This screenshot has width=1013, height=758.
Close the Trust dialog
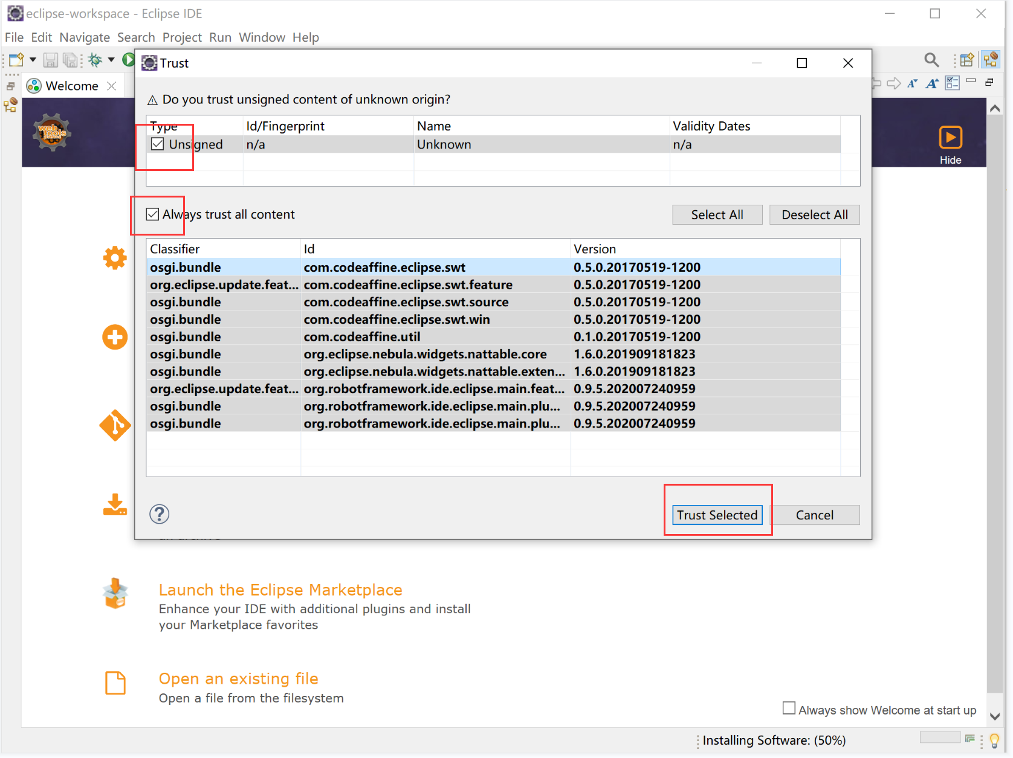(x=848, y=63)
